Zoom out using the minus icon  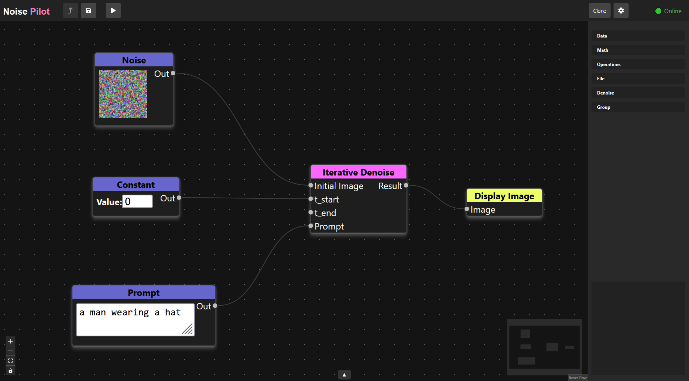point(10,351)
